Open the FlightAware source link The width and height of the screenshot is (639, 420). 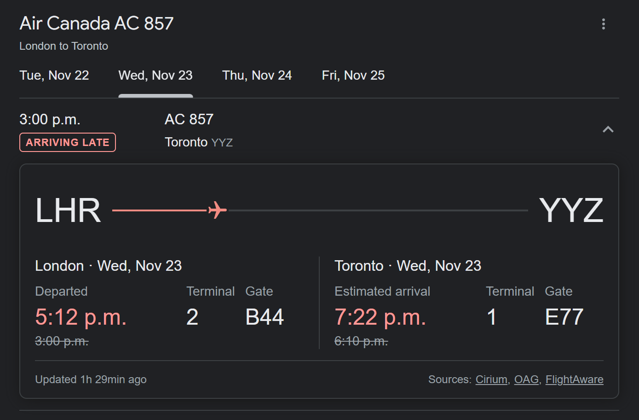coord(574,379)
